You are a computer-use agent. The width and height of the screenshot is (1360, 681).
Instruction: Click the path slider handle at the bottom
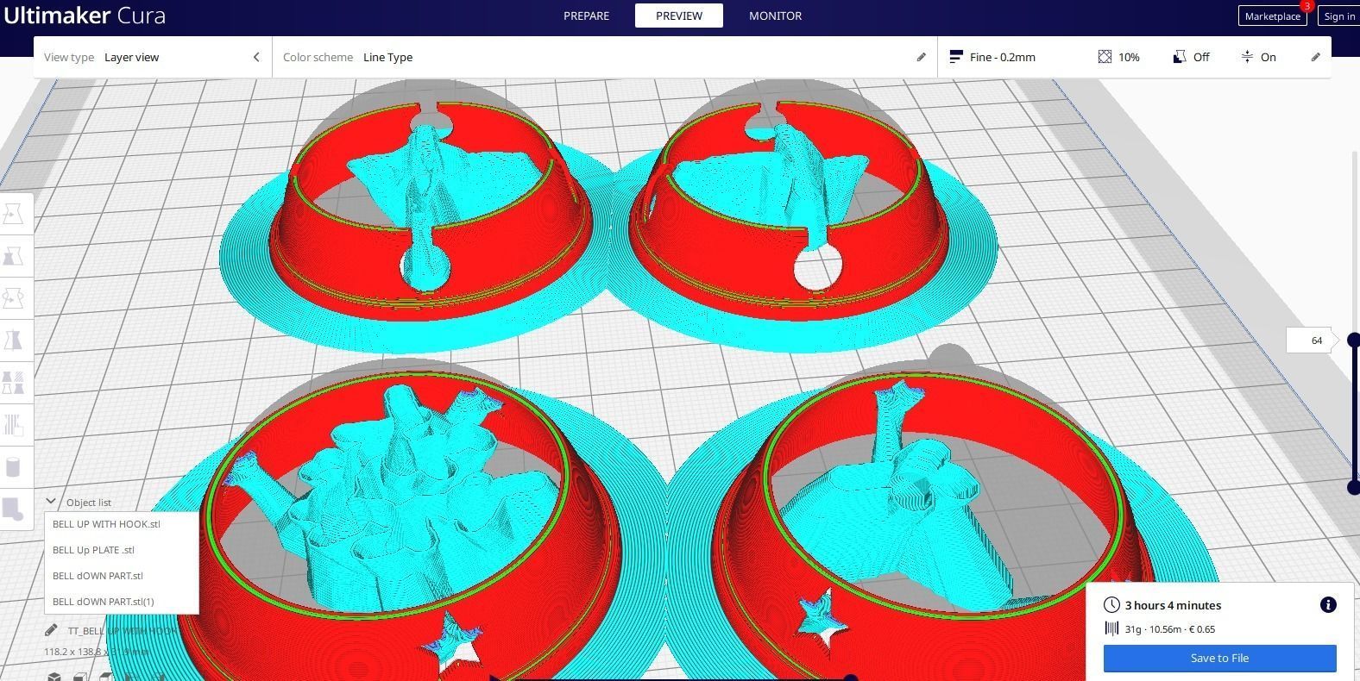pos(850,678)
